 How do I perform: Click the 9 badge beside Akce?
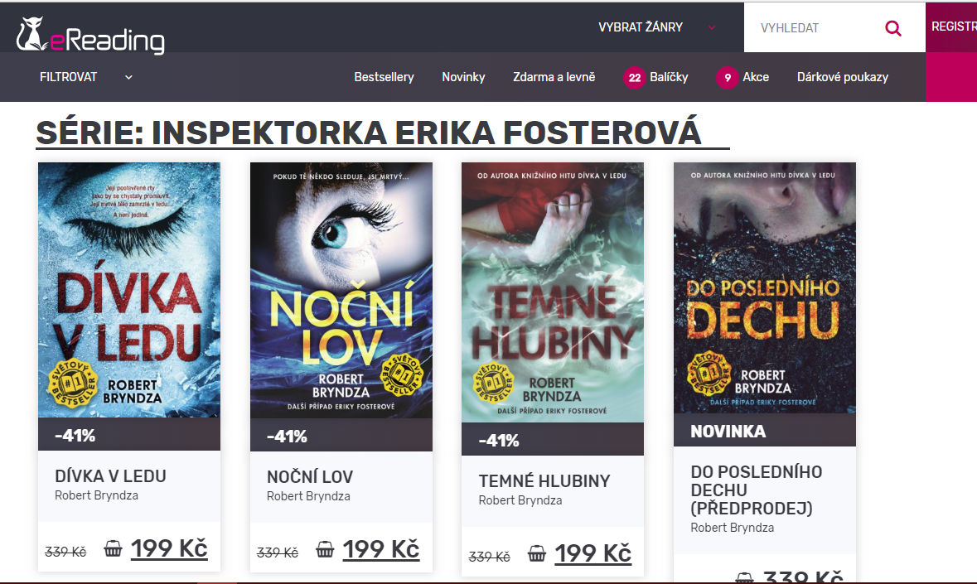[727, 78]
